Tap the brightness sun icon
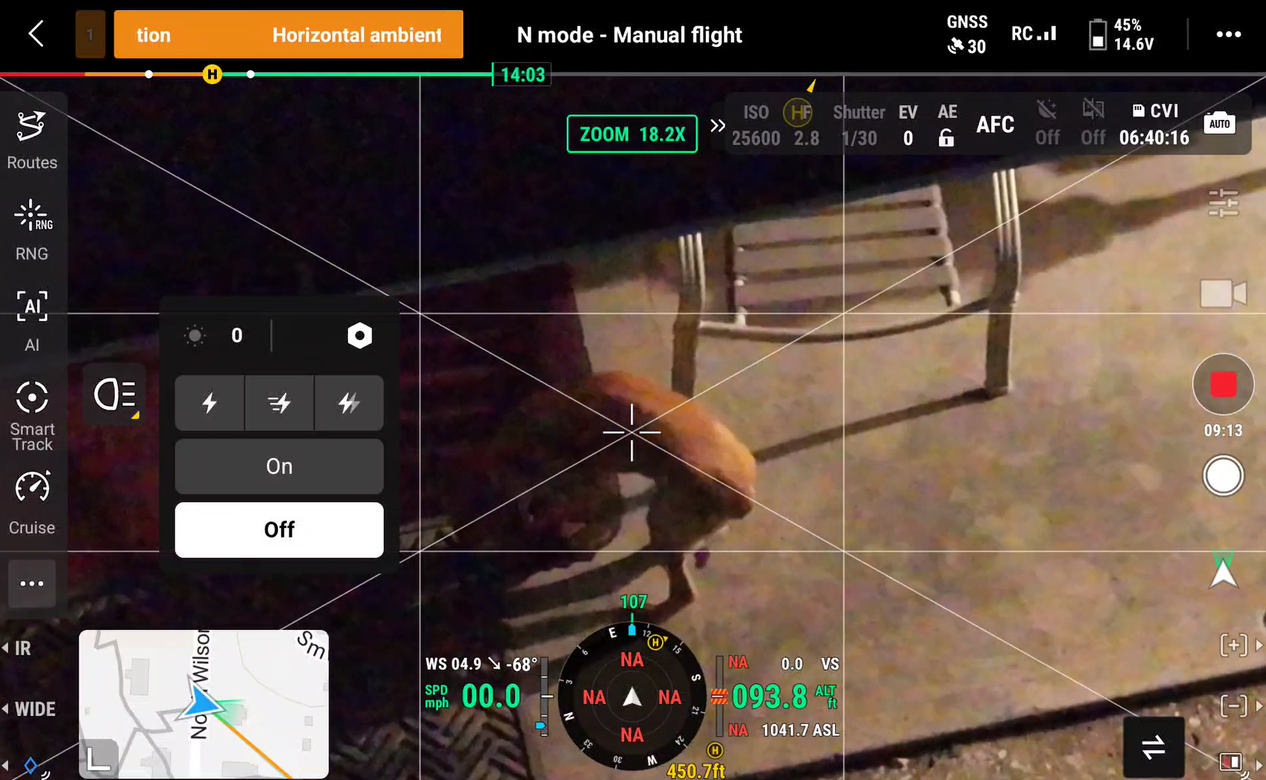 click(195, 335)
